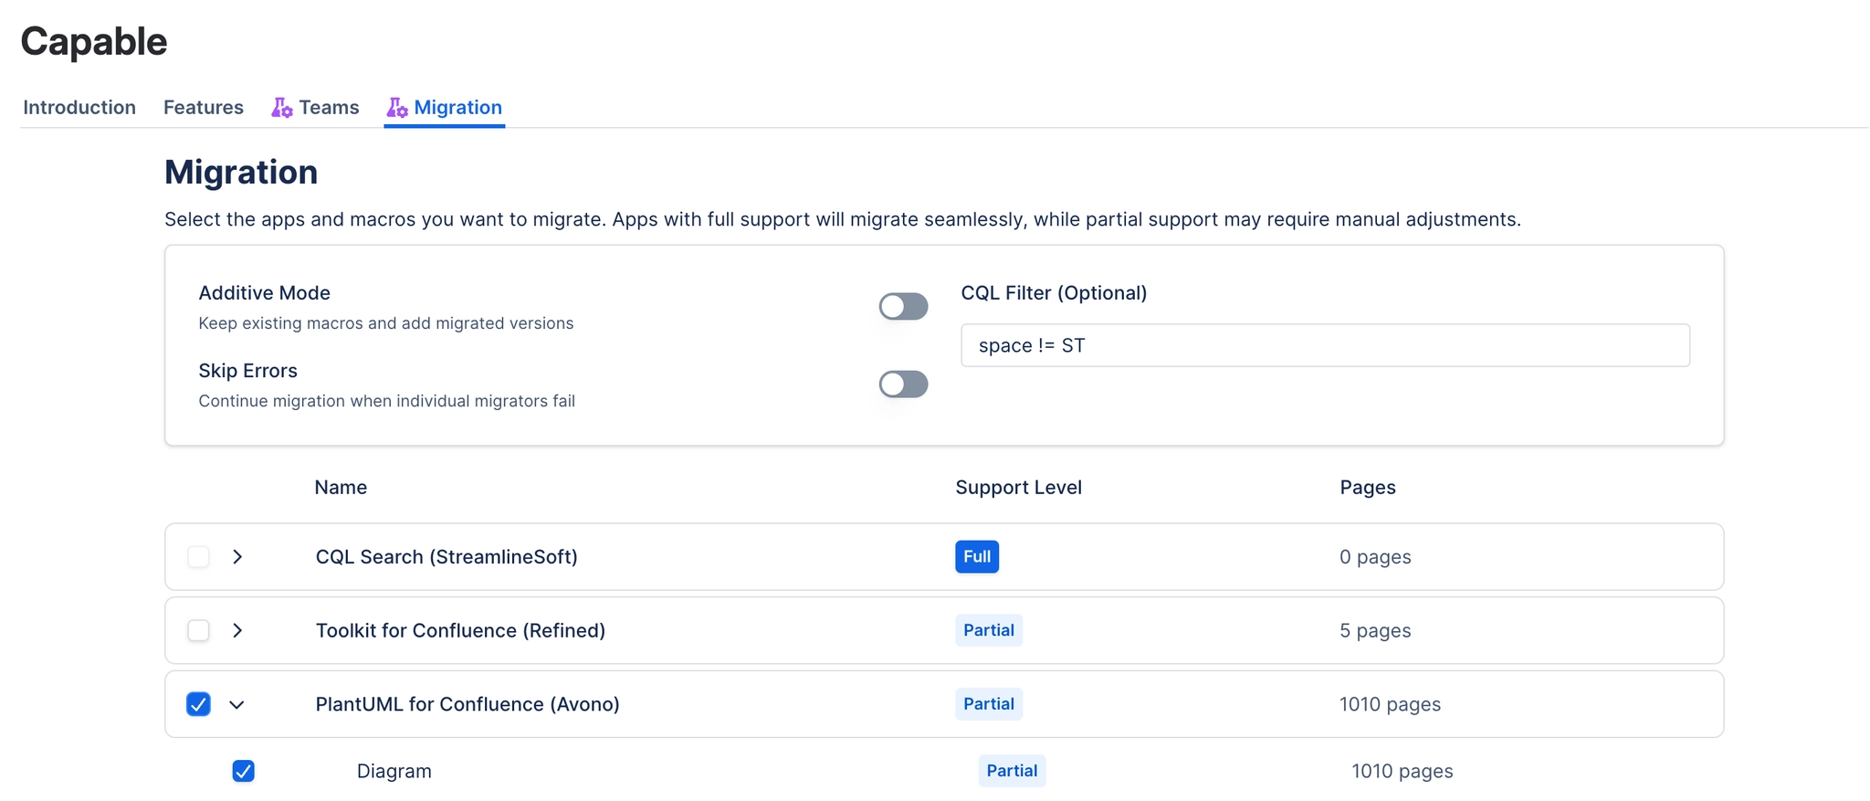Collapse the PlantUML for Confluence row
This screenshot has width=1870, height=801.
point(238,704)
